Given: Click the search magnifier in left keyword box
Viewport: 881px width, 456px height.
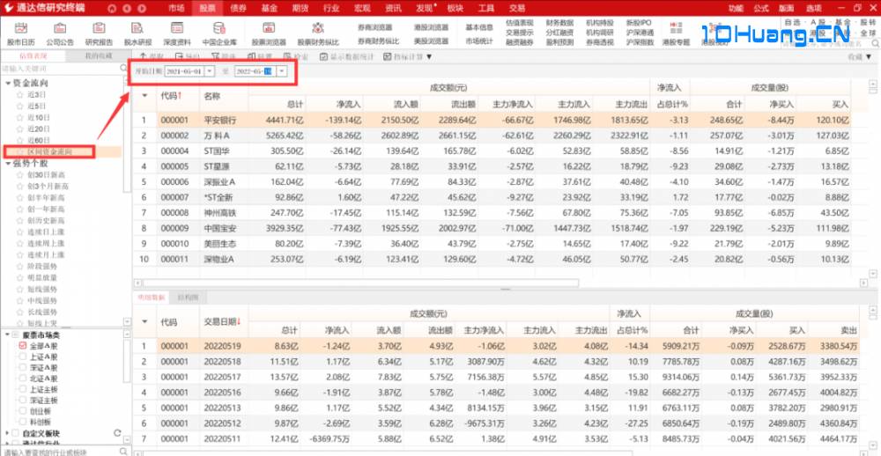Looking at the screenshot, I should click(x=123, y=68).
